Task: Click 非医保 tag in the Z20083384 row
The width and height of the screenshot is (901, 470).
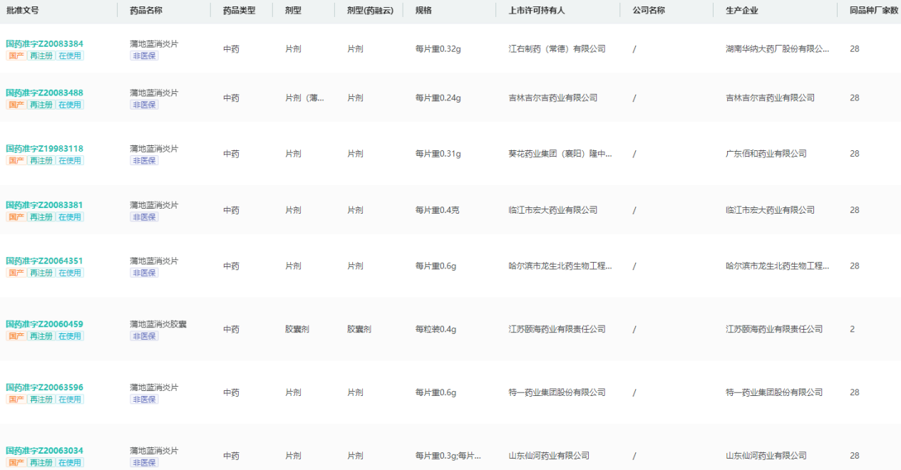Action: (144, 56)
